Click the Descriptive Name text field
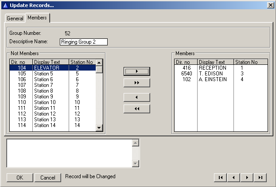This screenshot has width=276, height=187. tap(84, 42)
